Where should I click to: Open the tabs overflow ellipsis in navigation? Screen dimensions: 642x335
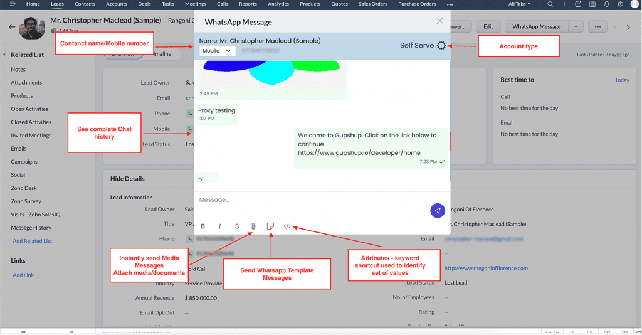(450, 4)
